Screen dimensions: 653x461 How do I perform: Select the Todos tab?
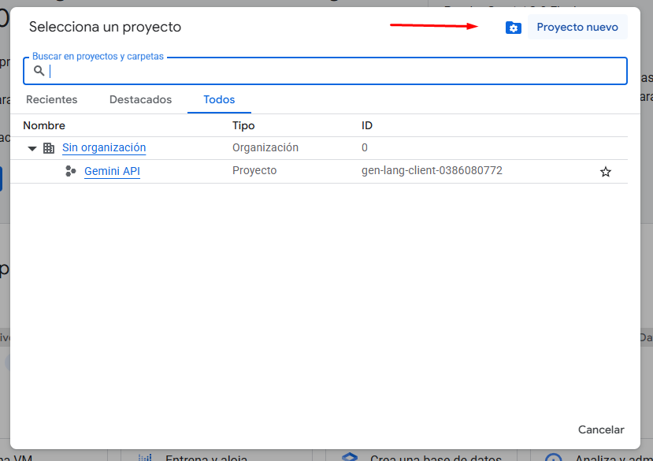pyautogui.click(x=219, y=100)
